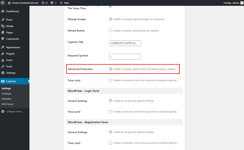Click the Promo bestwebsoft.com site link

pyautogui.click(x=25, y=3)
